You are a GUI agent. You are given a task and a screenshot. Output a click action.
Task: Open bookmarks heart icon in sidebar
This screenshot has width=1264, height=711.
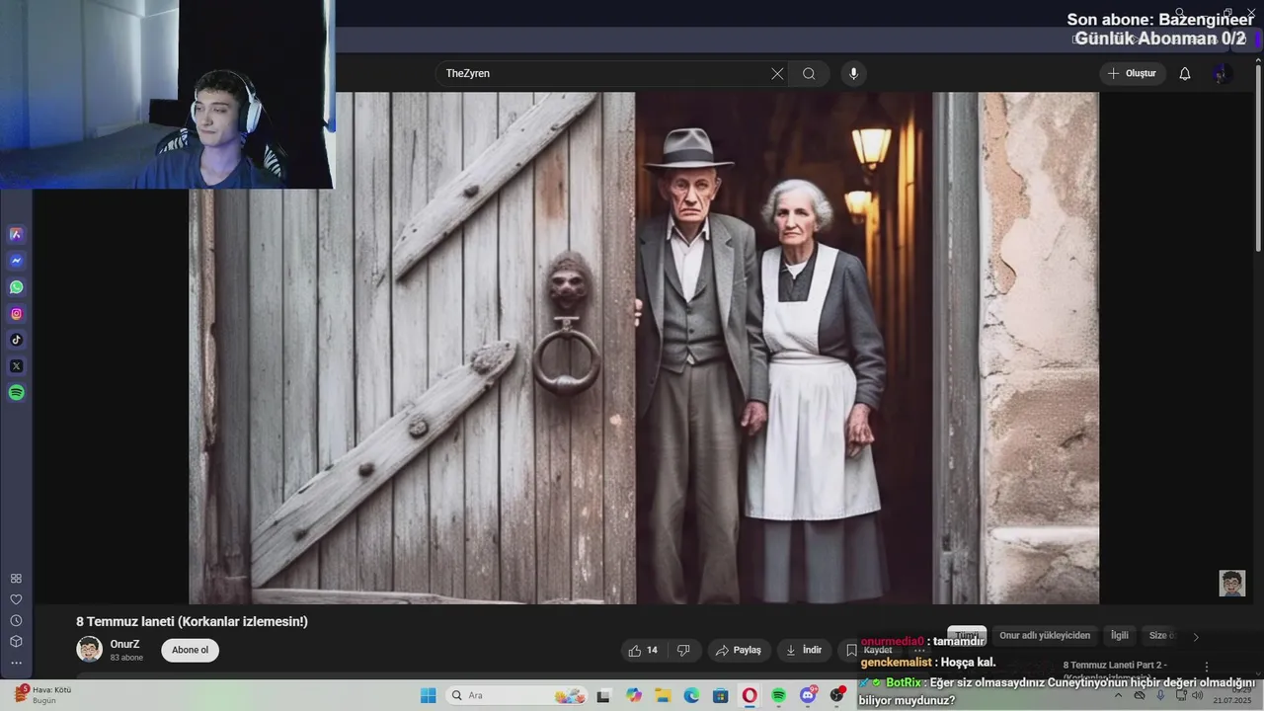(16, 599)
